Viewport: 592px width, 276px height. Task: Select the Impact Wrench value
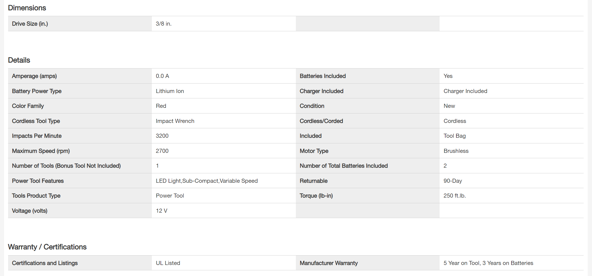click(x=175, y=121)
